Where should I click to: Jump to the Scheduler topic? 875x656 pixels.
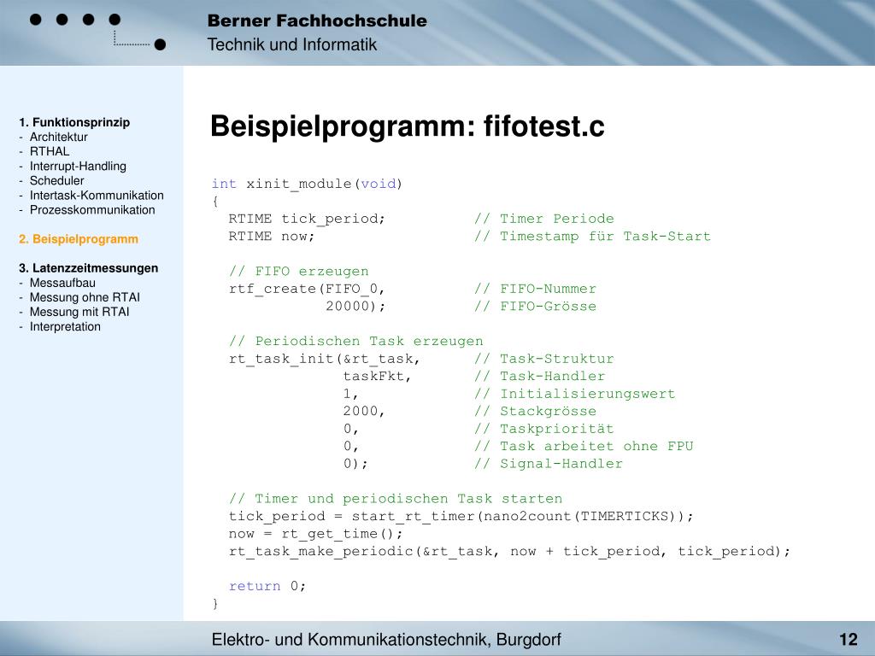point(56,180)
